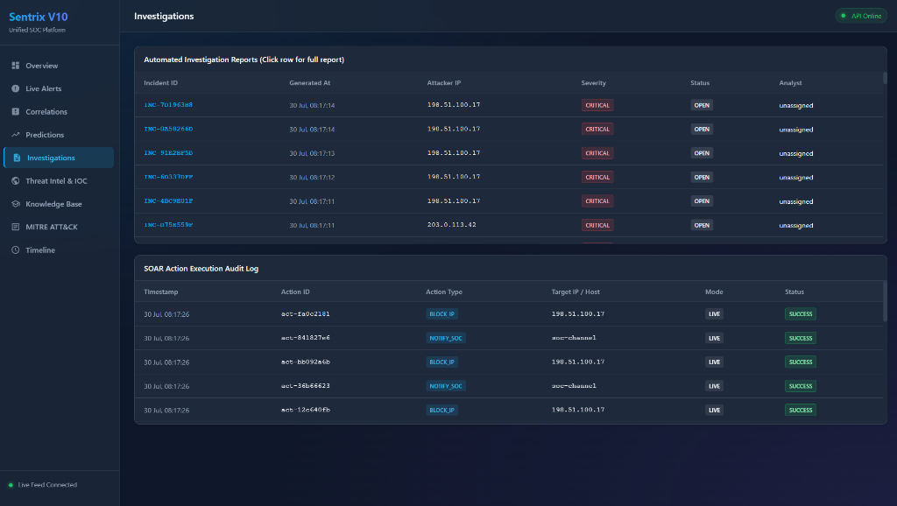Image resolution: width=897 pixels, height=506 pixels.
Task: Open incident report INC-4BC9B01F
Action: [x=168, y=201]
